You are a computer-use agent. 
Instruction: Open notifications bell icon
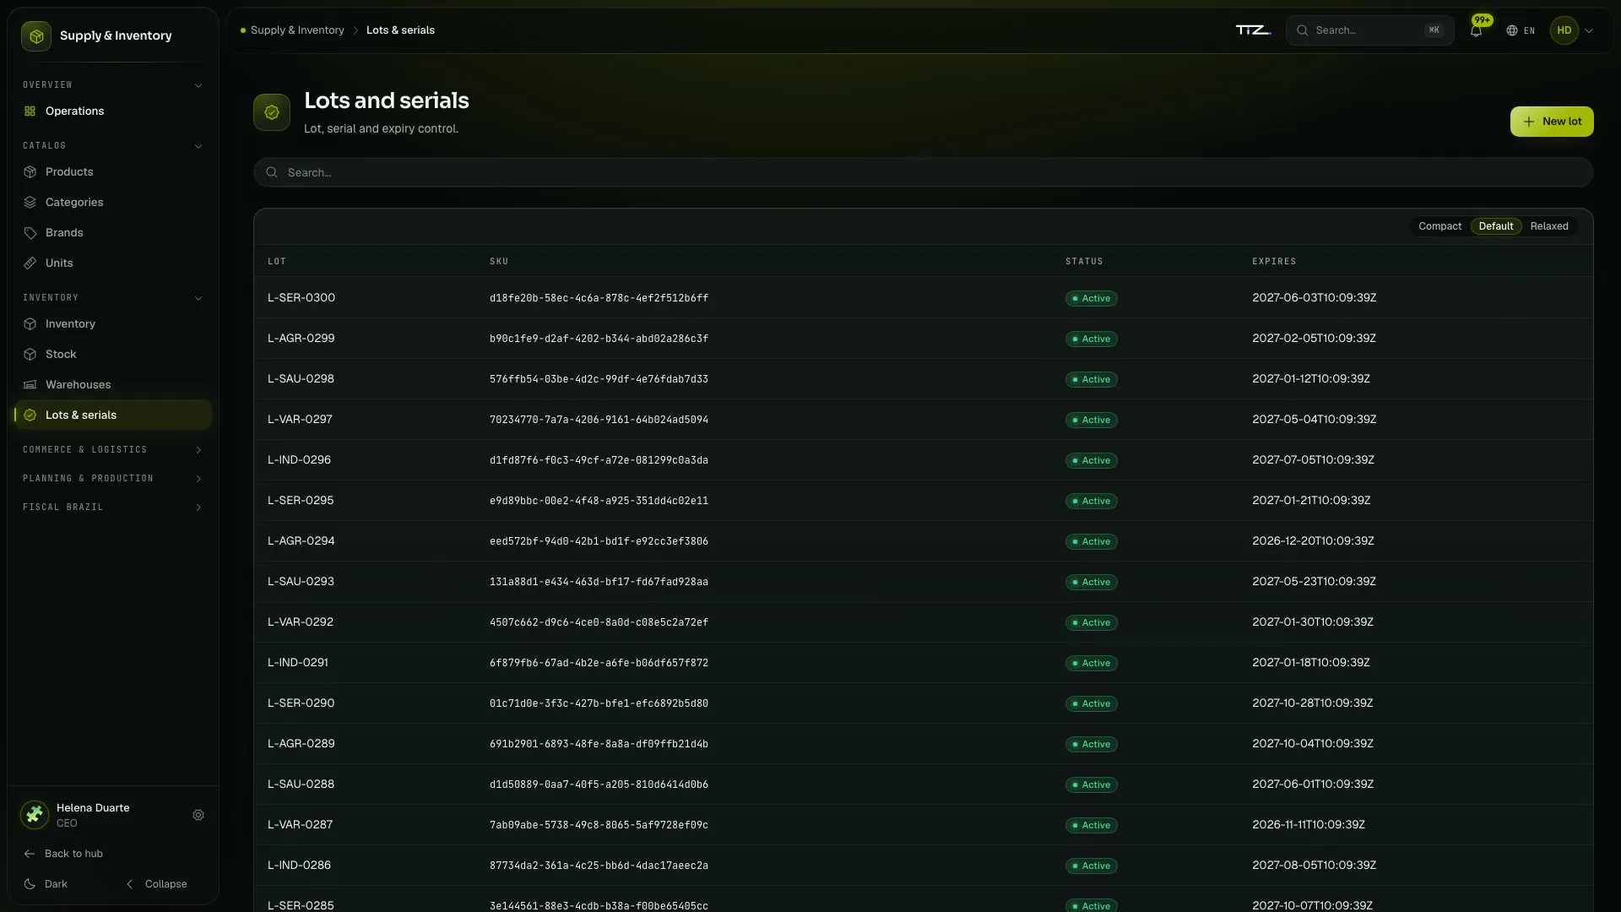(x=1476, y=30)
